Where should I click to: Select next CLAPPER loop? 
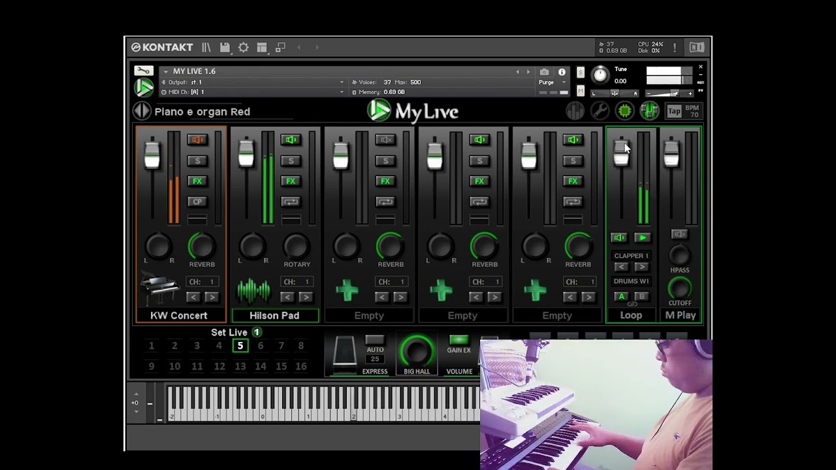click(641, 267)
